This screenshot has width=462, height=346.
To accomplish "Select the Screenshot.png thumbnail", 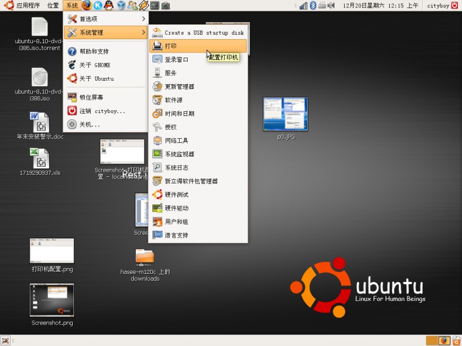I will click(x=52, y=300).
